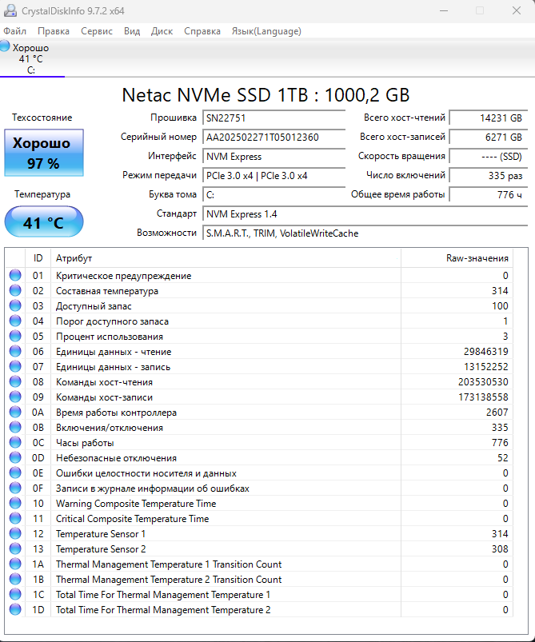535x642 pixels.
Task: Click status icon of Temperature Sensor 2 row
Action: pyautogui.click(x=15, y=548)
